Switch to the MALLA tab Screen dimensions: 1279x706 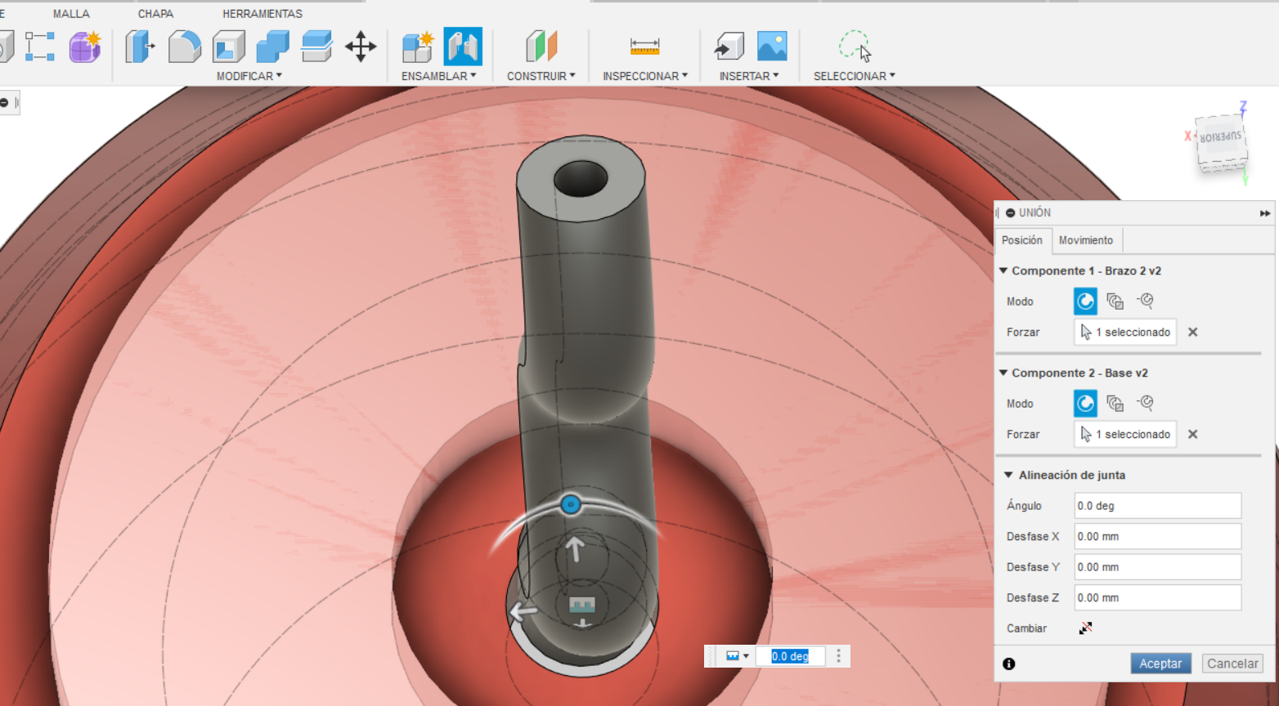click(x=71, y=14)
